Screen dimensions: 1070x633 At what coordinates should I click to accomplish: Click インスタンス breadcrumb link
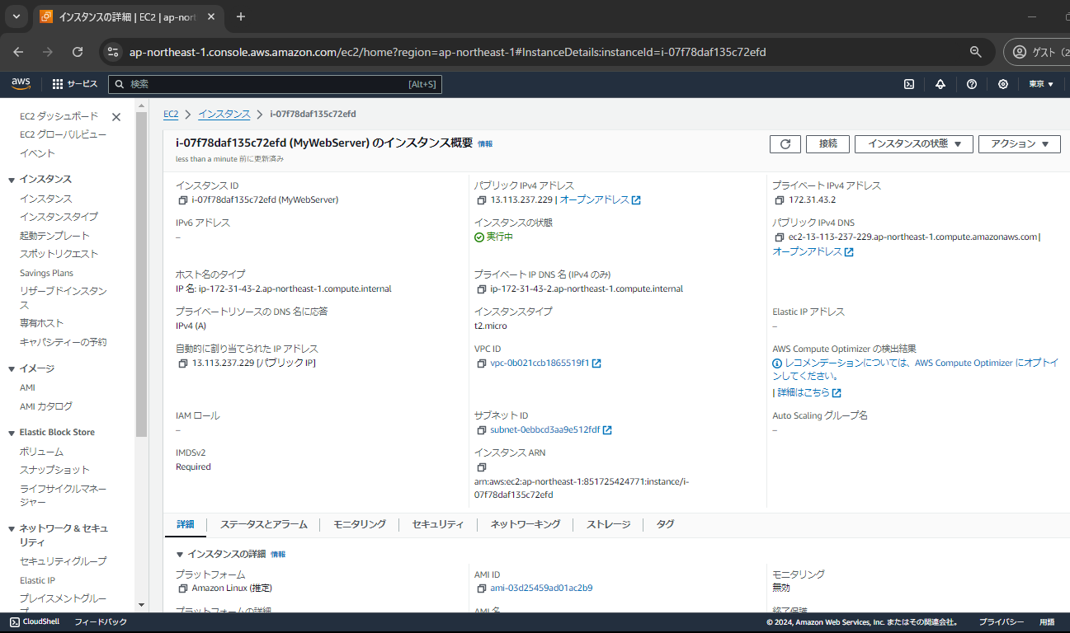click(x=224, y=114)
